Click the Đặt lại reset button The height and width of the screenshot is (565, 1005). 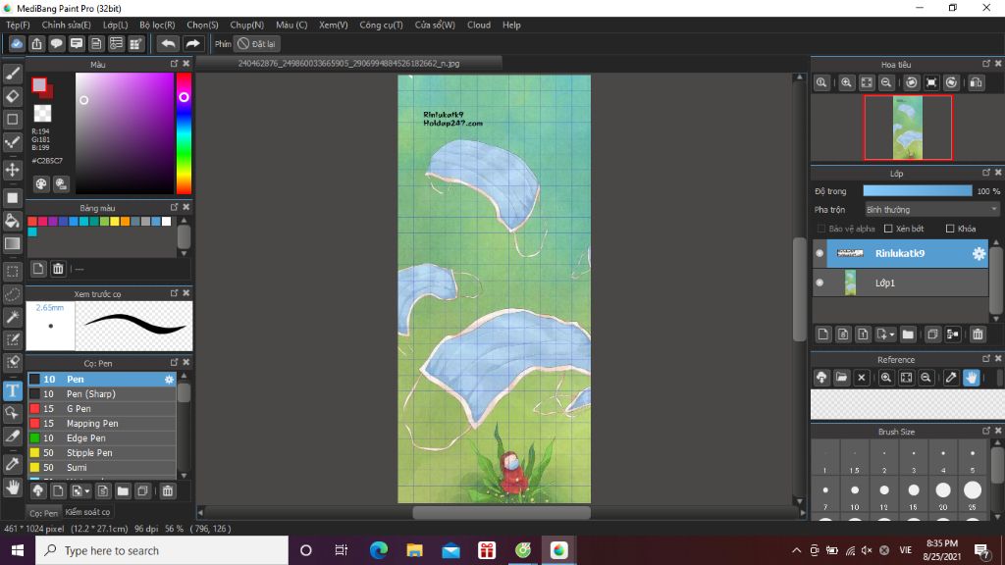[x=256, y=43]
